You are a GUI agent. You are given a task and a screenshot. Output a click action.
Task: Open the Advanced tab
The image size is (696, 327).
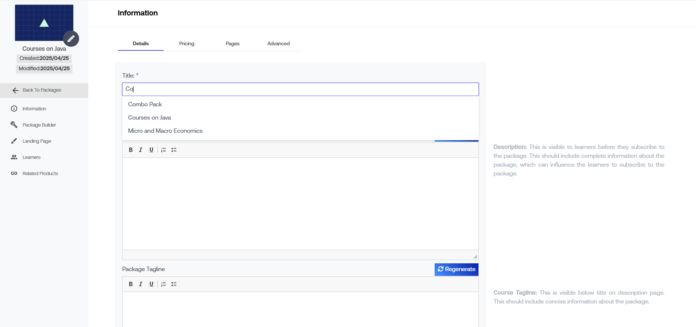pos(278,43)
